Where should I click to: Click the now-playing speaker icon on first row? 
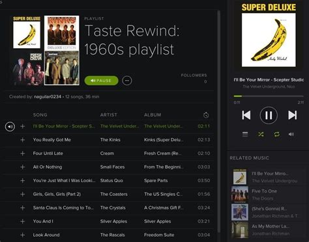point(10,126)
